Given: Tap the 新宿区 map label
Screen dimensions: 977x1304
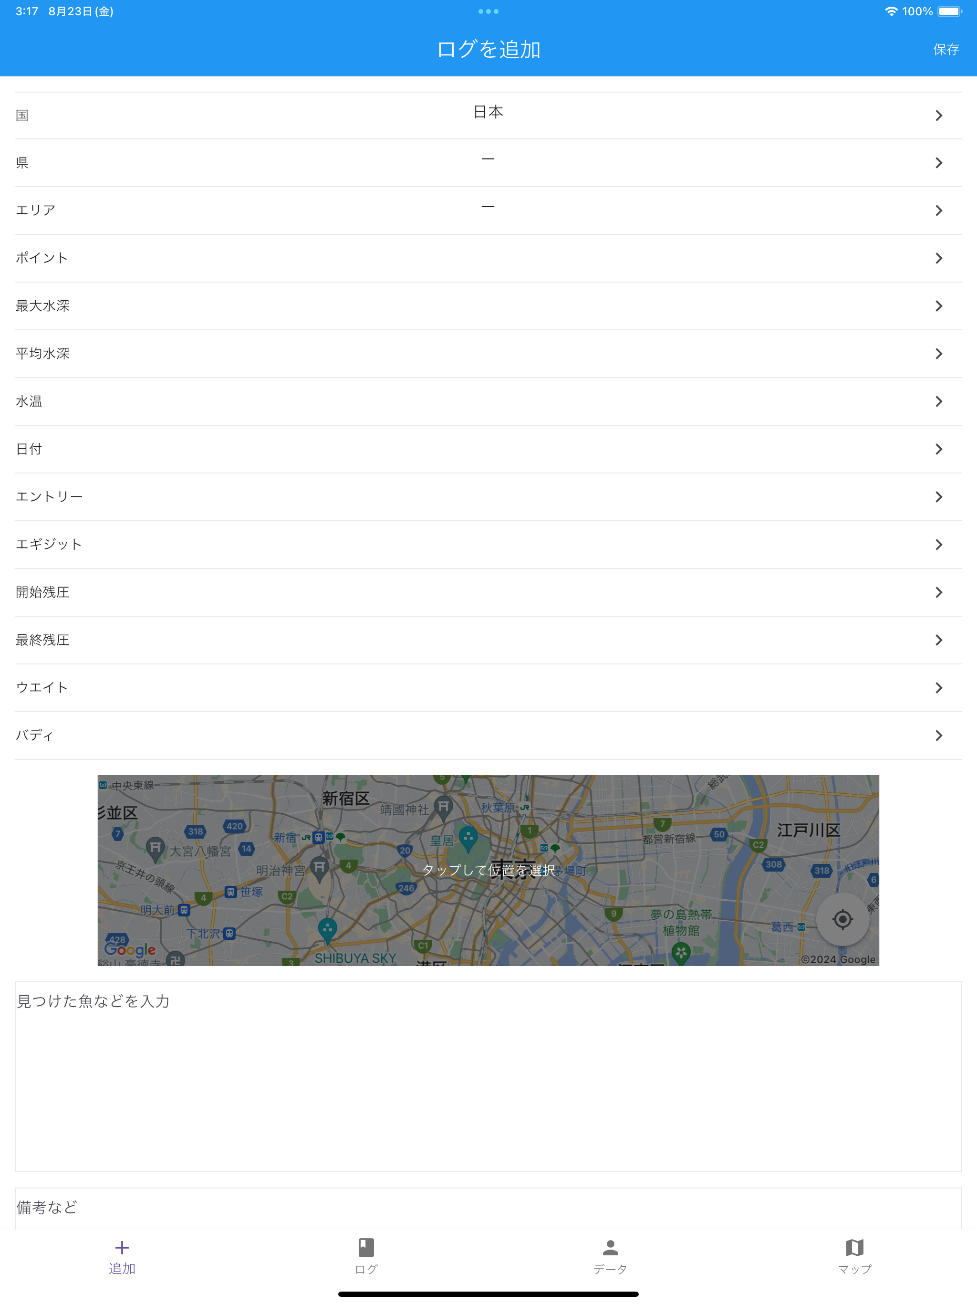Looking at the screenshot, I should [346, 799].
